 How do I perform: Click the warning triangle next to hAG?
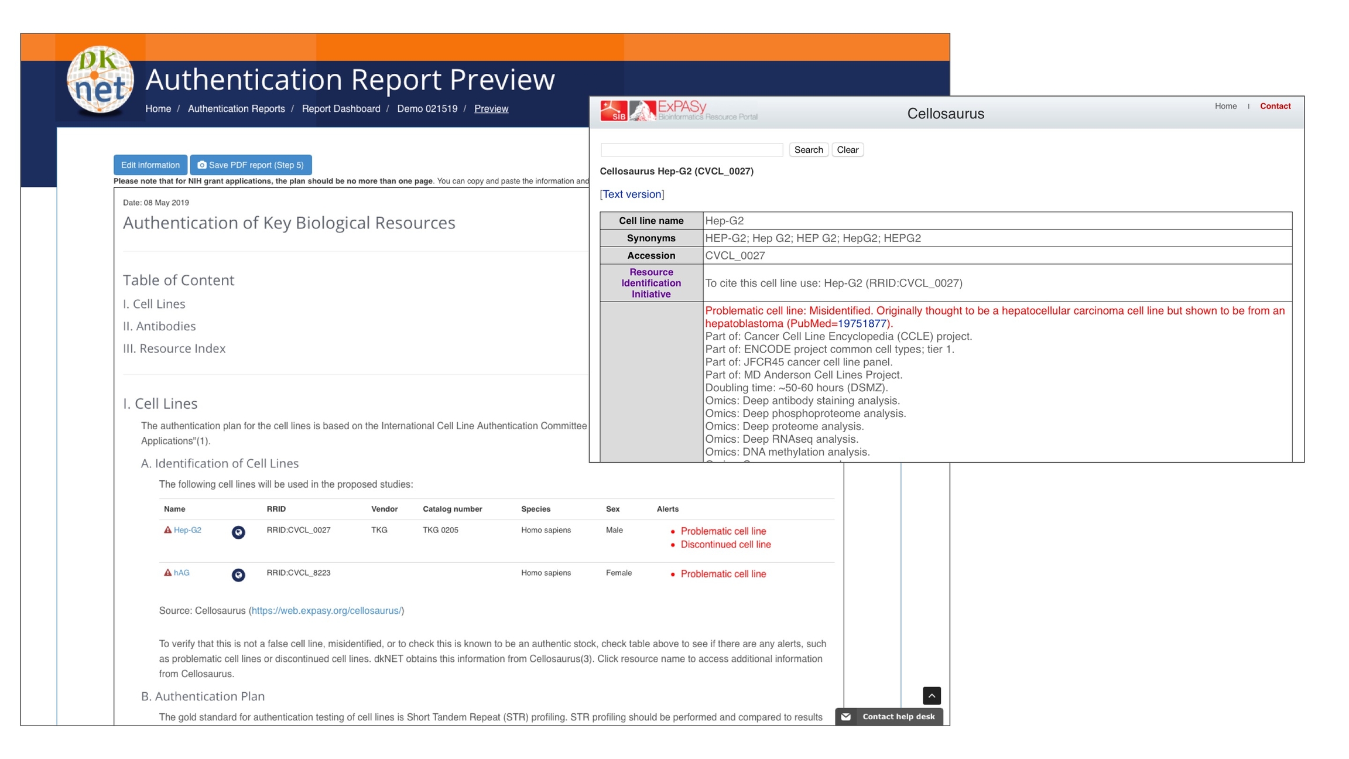coord(167,572)
